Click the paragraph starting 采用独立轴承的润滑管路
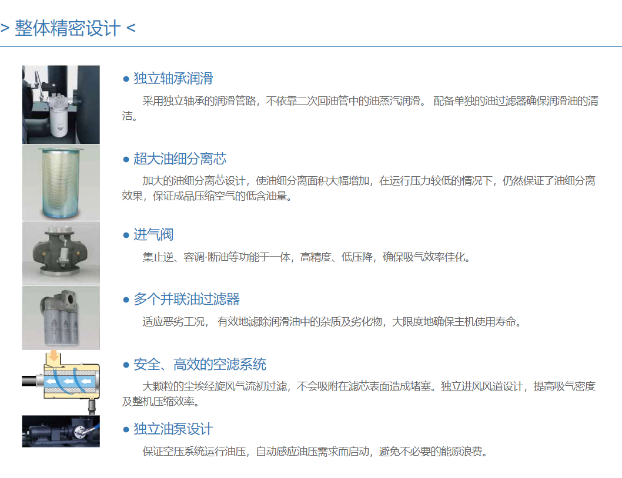Viewport: 622px width, 478px height. 360,108
